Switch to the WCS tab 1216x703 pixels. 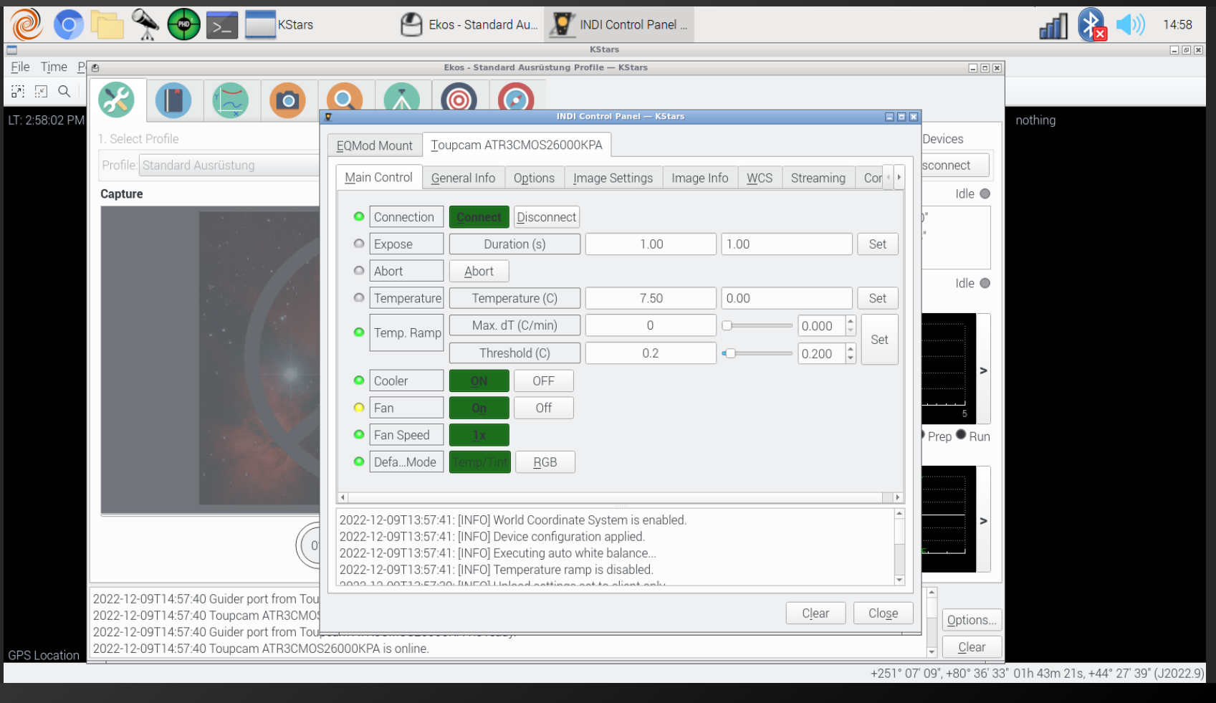[760, 178]
